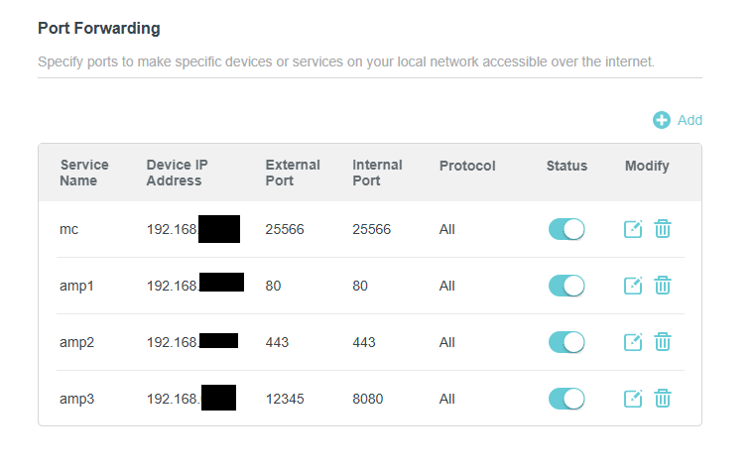Turn off the amp1 status switch
Image resolution: width=753 pixels, height=472 pixels.
coord(566,286)
